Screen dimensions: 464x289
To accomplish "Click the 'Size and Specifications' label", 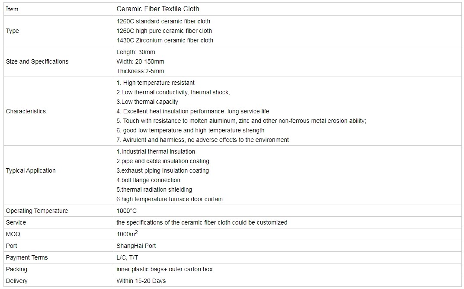I will 37,61.
